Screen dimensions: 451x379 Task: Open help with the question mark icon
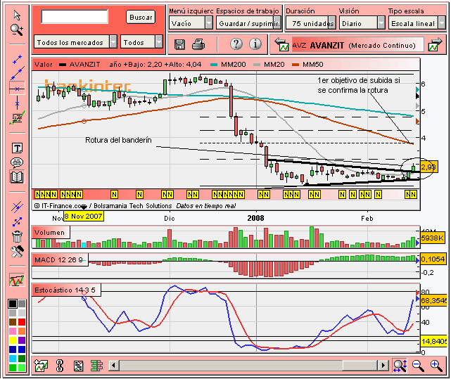point(236,44)
